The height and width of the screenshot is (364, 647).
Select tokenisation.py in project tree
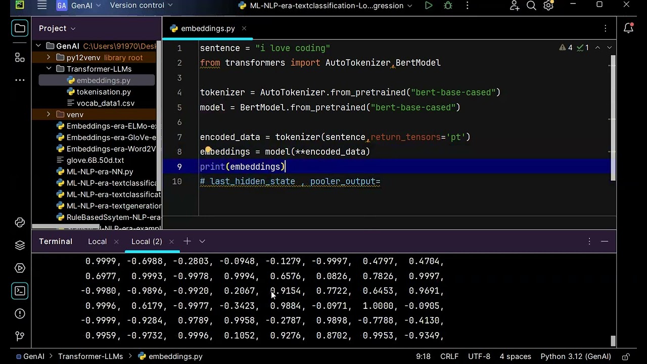tap(104, 92)
